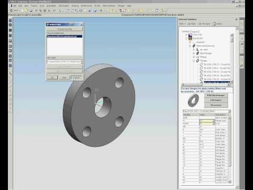This screenshot has height=190, width=253.
Task: Click Back in Internet Explorer panel
Action: pos(191,24)
